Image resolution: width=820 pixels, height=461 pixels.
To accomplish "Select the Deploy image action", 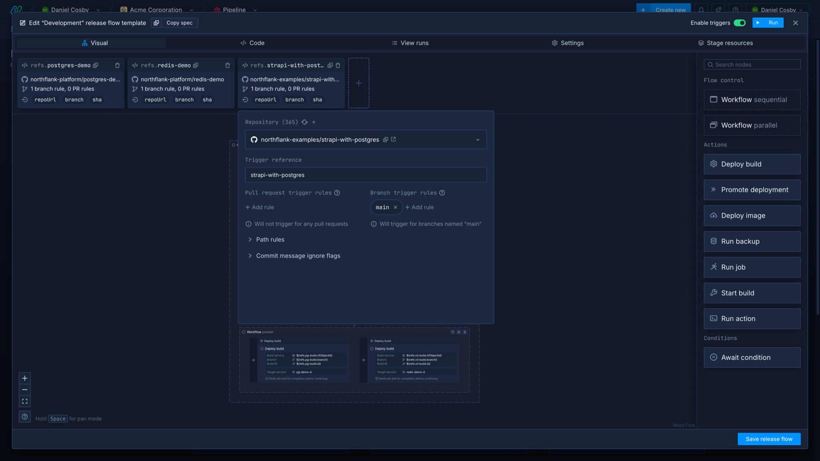I will (752, 216).
